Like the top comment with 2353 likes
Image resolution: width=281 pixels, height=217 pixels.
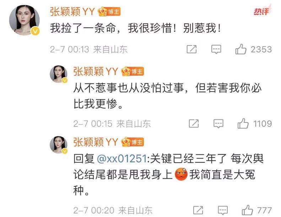[x=241, y=49]
